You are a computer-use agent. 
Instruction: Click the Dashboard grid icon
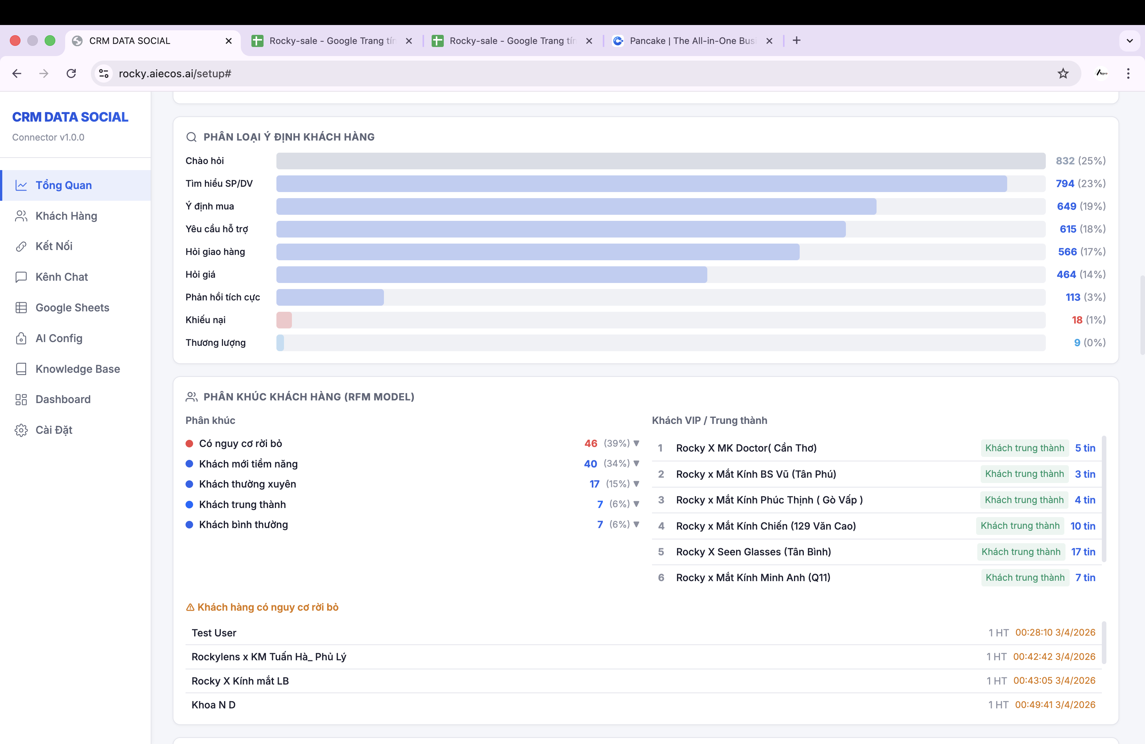click(21, 399)
